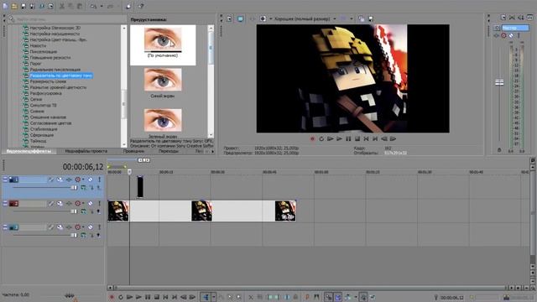Click Play from start under the preview
This screenshot has height=302, width=537.
(330, 138)
